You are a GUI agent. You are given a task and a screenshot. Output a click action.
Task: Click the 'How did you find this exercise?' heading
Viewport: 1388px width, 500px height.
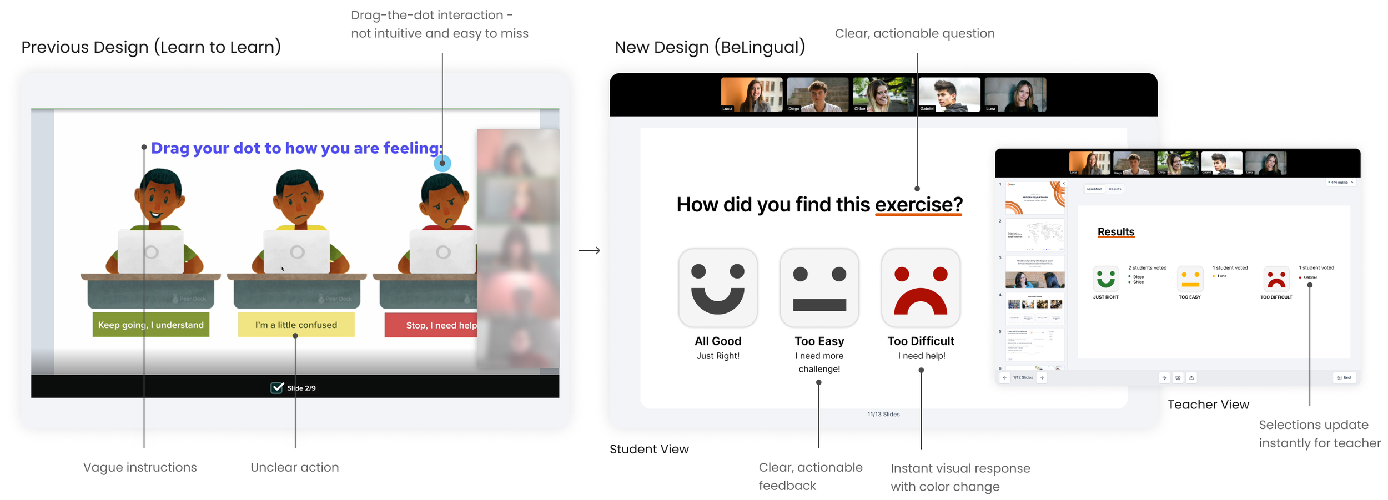coord(819,205)
